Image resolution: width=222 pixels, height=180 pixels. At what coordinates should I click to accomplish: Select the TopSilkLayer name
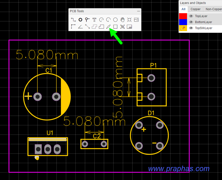[204, 28]
